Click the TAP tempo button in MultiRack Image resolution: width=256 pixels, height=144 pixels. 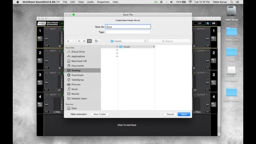tap(199, 23)
